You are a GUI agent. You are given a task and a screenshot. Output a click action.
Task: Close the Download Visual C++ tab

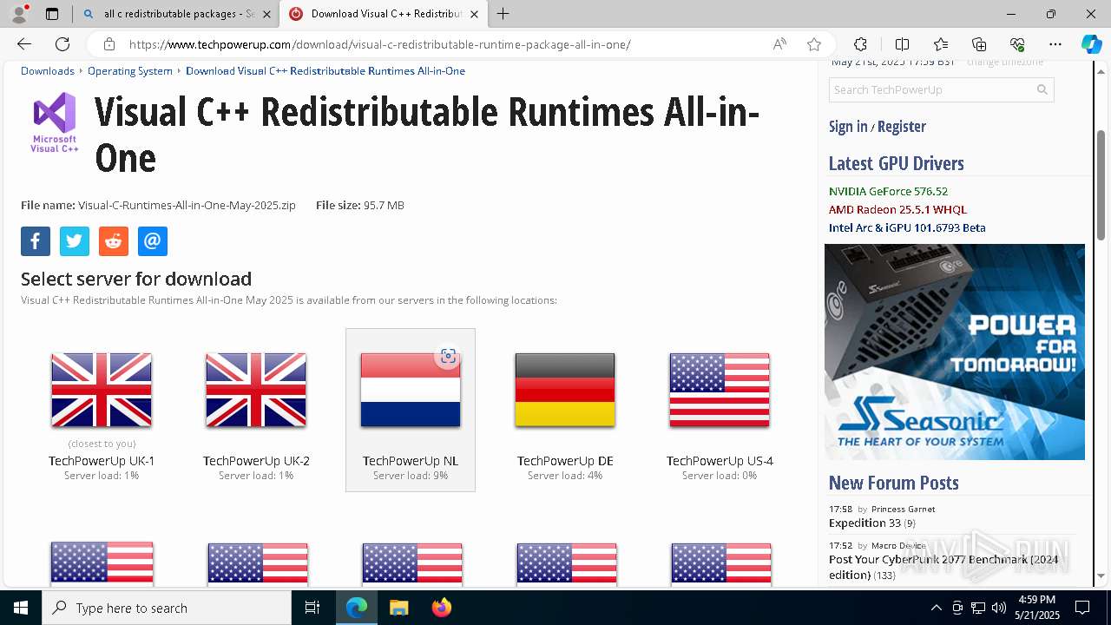tap(474, 14)
